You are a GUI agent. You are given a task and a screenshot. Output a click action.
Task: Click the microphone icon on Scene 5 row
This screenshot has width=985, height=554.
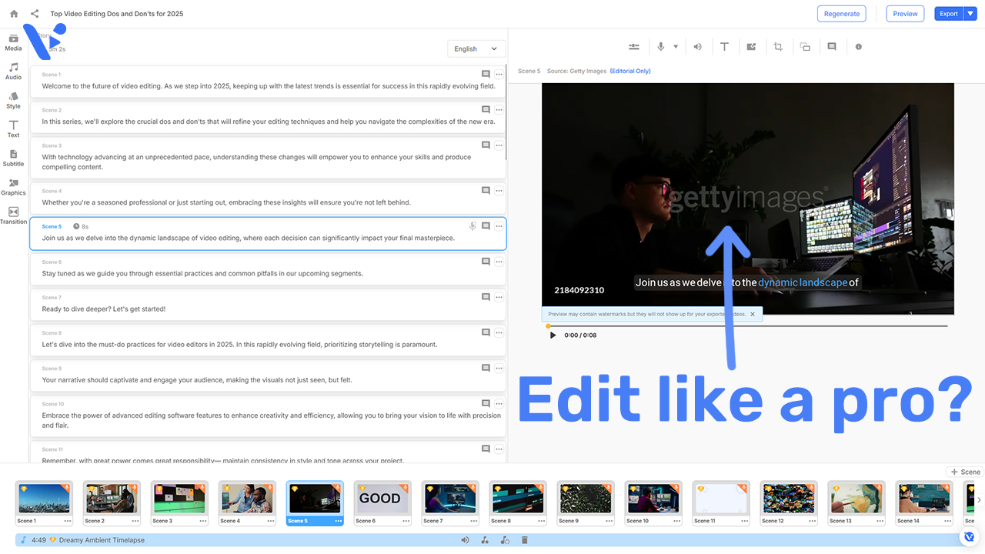pyautogui.click(x=473, y=226)
